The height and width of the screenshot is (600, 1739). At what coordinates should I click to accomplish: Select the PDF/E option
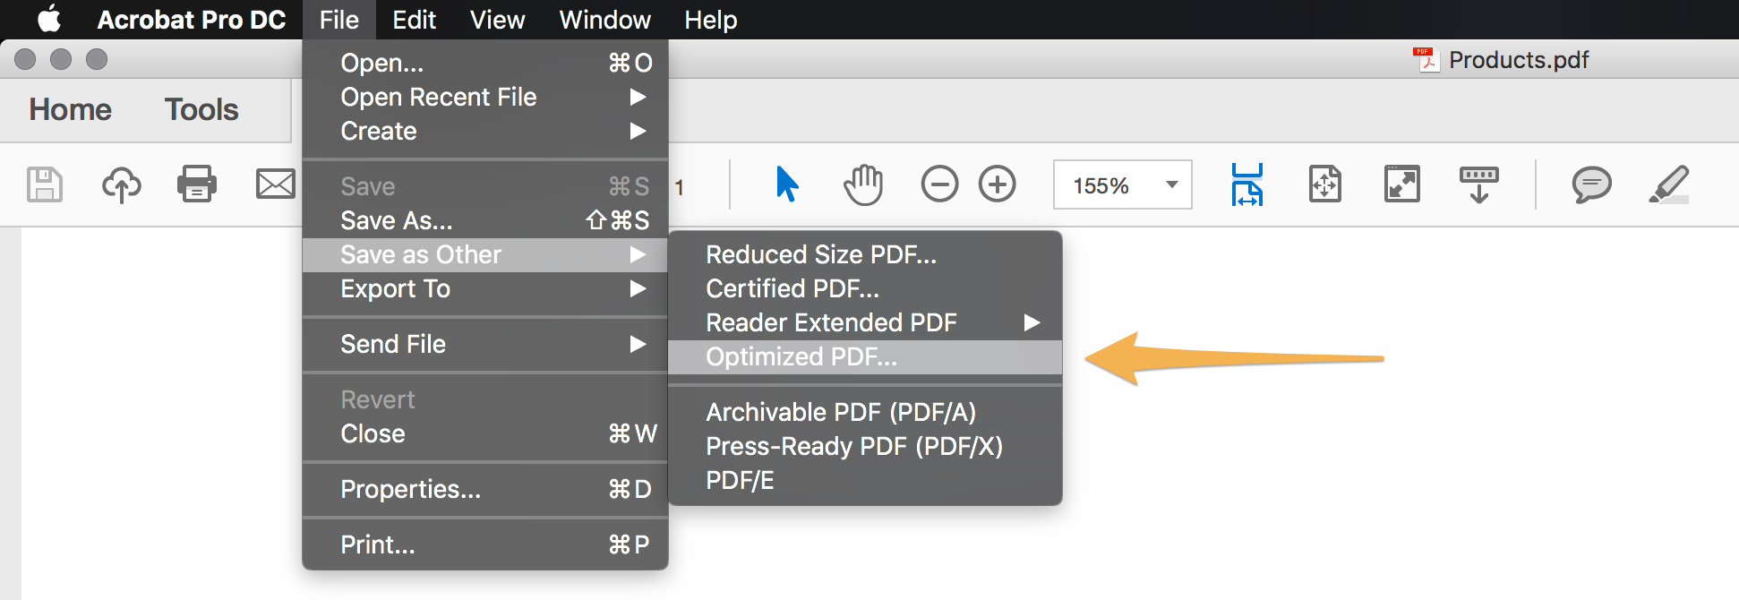point(865,480)
